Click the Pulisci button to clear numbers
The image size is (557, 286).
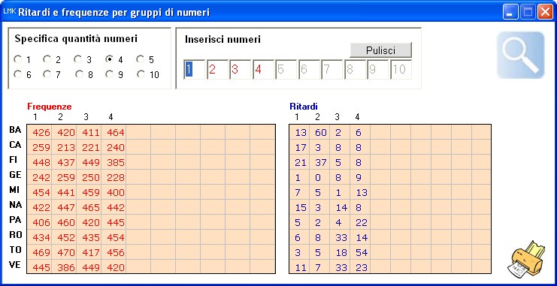click(x=381, y=50)
